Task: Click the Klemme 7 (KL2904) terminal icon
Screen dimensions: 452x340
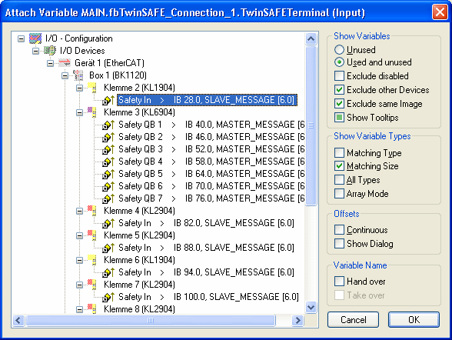Action: point(91,285)
